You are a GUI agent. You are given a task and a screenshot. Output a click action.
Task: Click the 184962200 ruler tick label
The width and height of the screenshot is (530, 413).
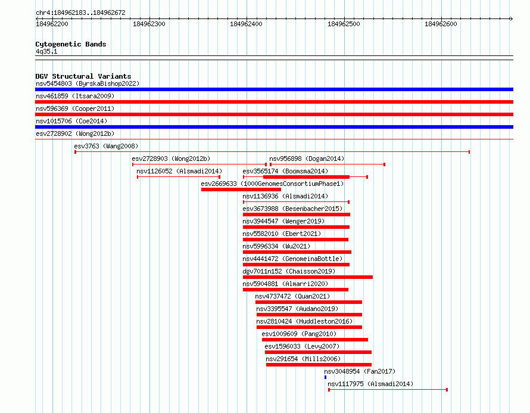tap(52, 24)
